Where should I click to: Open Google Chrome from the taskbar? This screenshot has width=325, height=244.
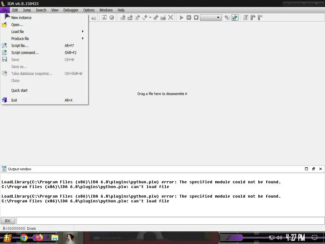[24, 238]
